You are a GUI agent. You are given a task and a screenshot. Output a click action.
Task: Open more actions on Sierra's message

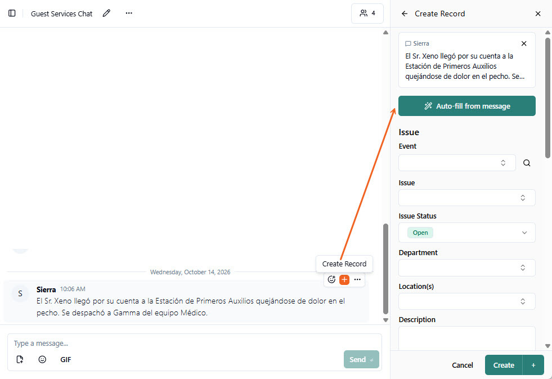click(x=357, y=280)
